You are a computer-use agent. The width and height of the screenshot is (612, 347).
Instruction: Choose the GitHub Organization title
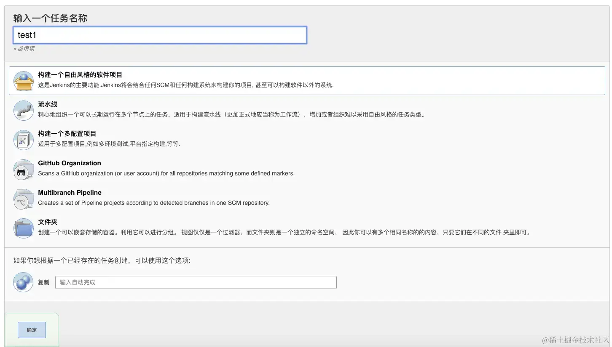(70, 163)
